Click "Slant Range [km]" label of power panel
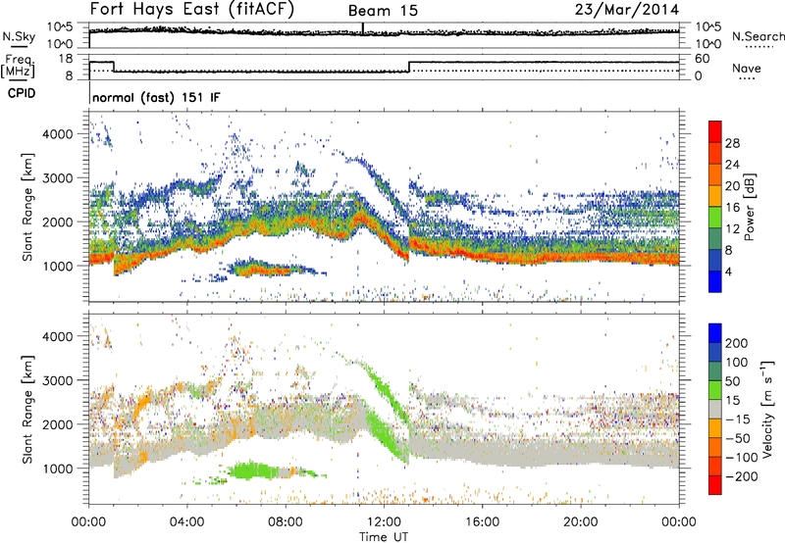Screen dimensions: 785x543 [27, 207]
